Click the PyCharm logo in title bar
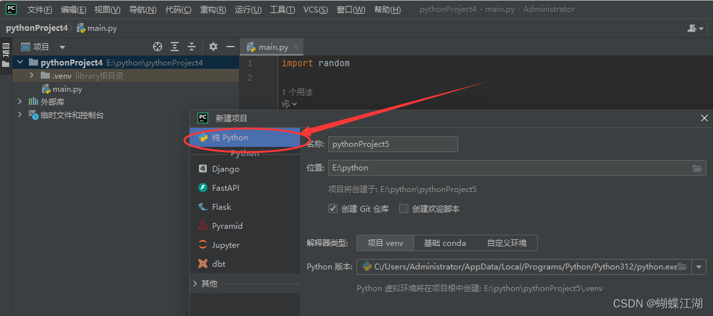Screen dimensions: 713x316 [11, 9]
